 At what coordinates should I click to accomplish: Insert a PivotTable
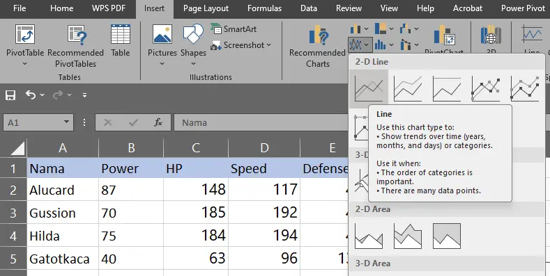[x=25, y=44]
